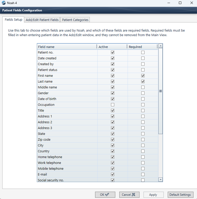197x199 pixels.
Task: Check Required for Address 1
Action: pyautogui.click(x=143, y=116)
